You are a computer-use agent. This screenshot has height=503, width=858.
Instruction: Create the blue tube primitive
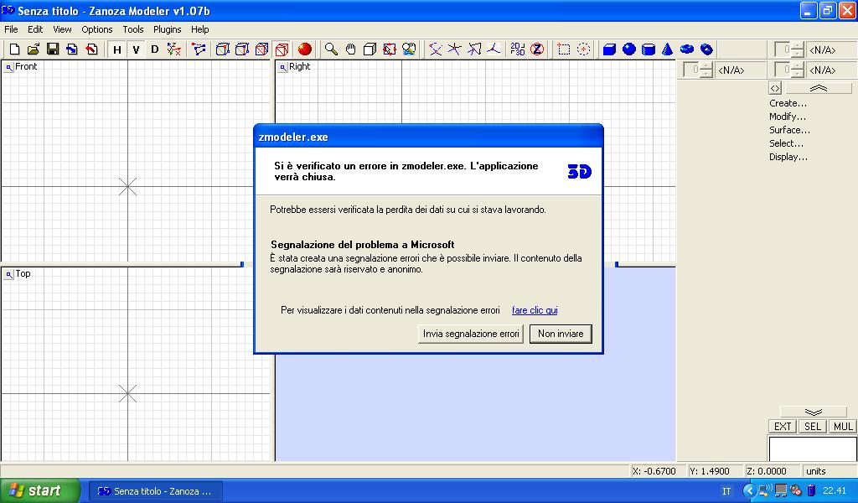707,49
